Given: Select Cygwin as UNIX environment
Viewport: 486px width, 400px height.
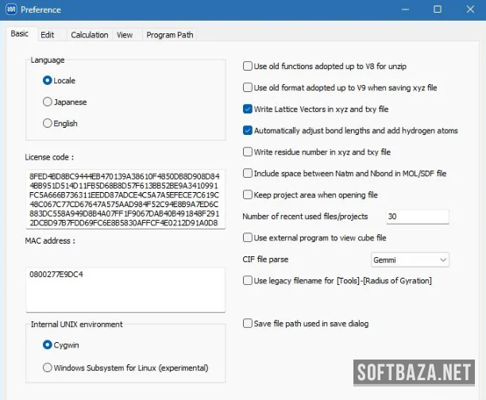Looking at the screenshot, I should [48, 344].
